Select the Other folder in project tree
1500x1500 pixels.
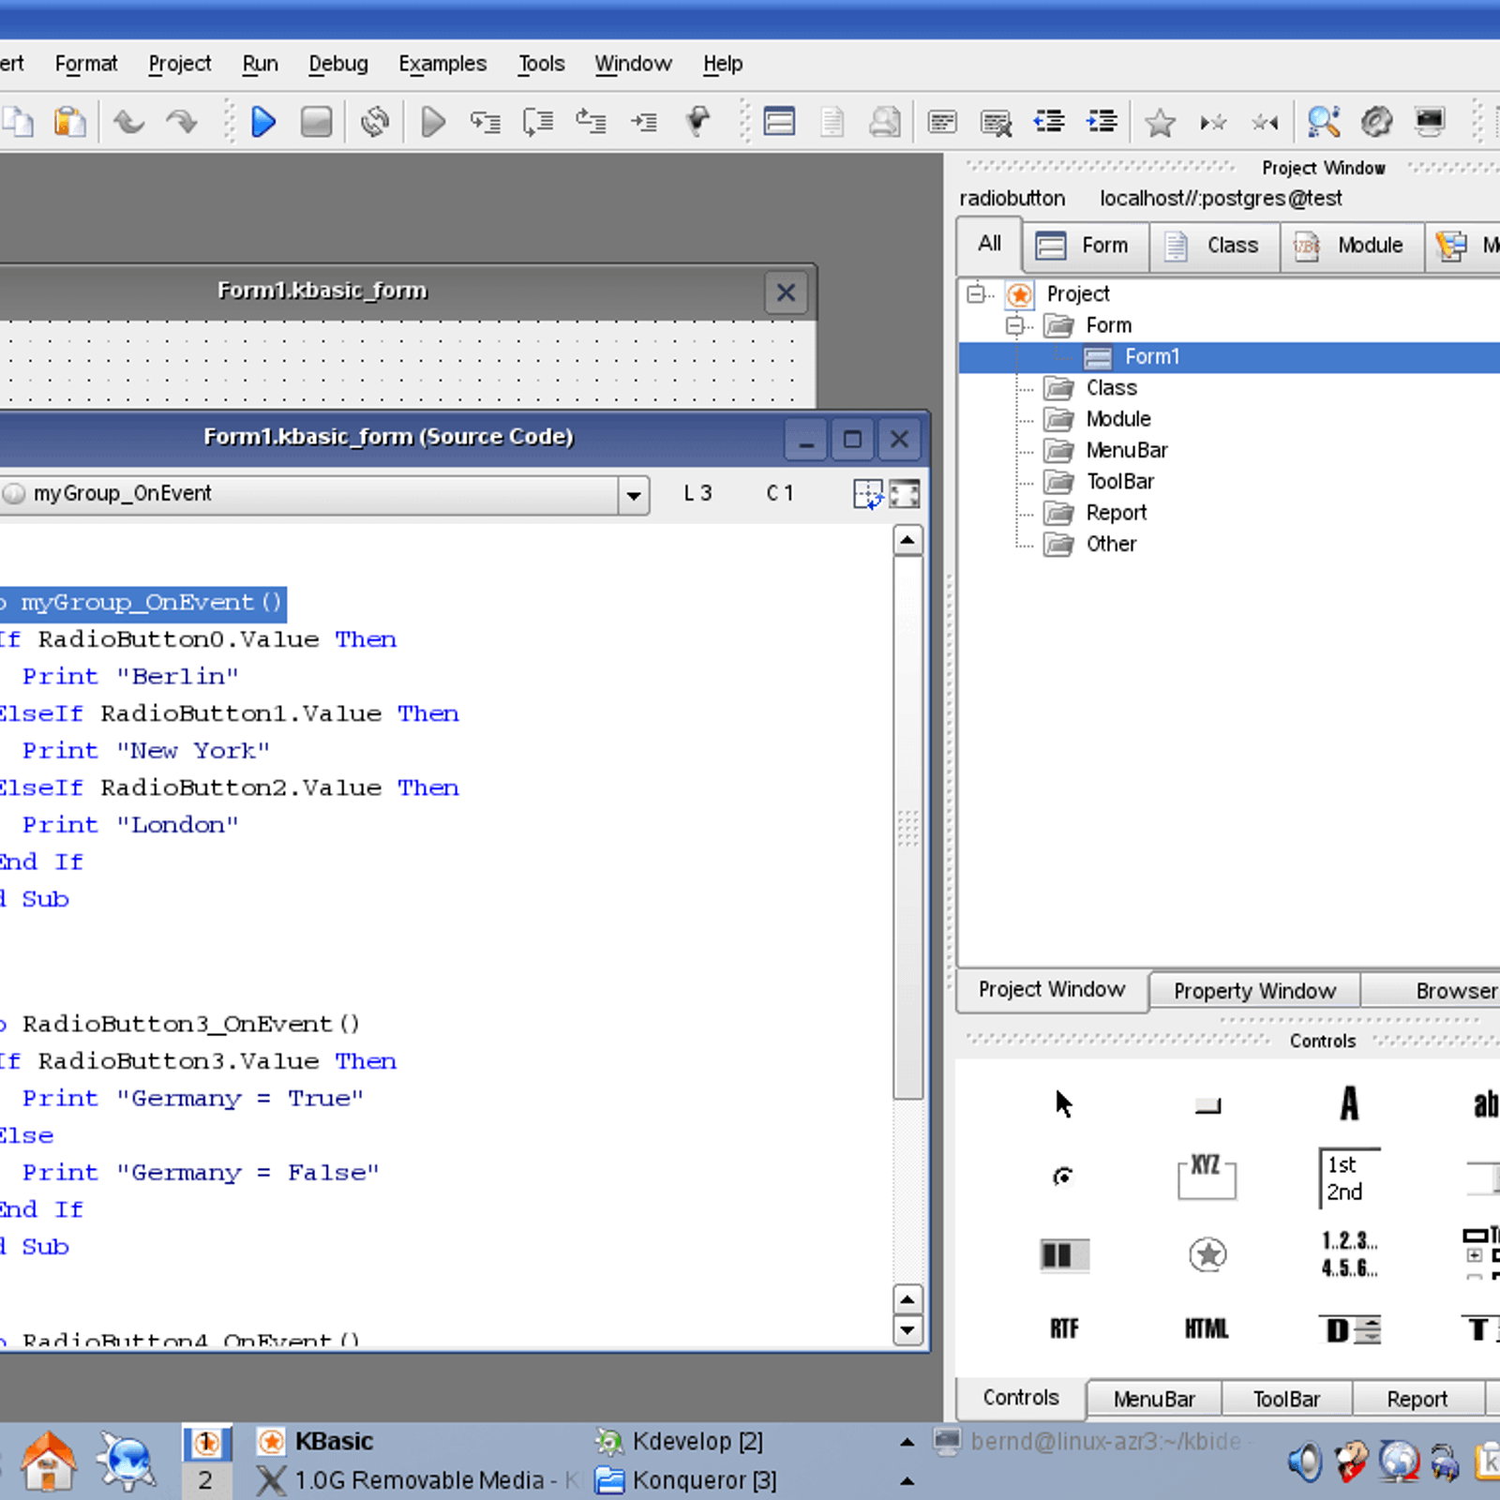[1111, 544]
